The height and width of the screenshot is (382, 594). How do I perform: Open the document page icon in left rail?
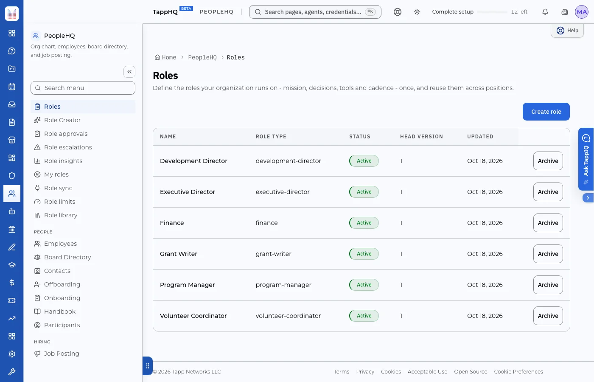click(x=12, y=122)
